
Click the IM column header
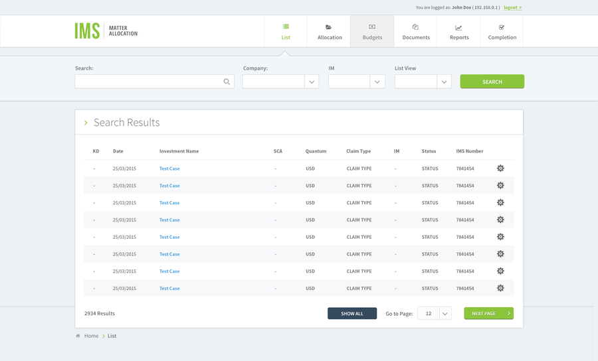pos(397,151)
